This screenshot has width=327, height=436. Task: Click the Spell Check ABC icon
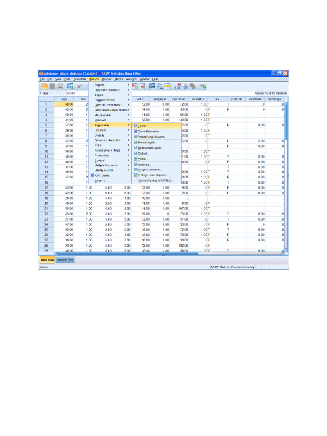203,86
